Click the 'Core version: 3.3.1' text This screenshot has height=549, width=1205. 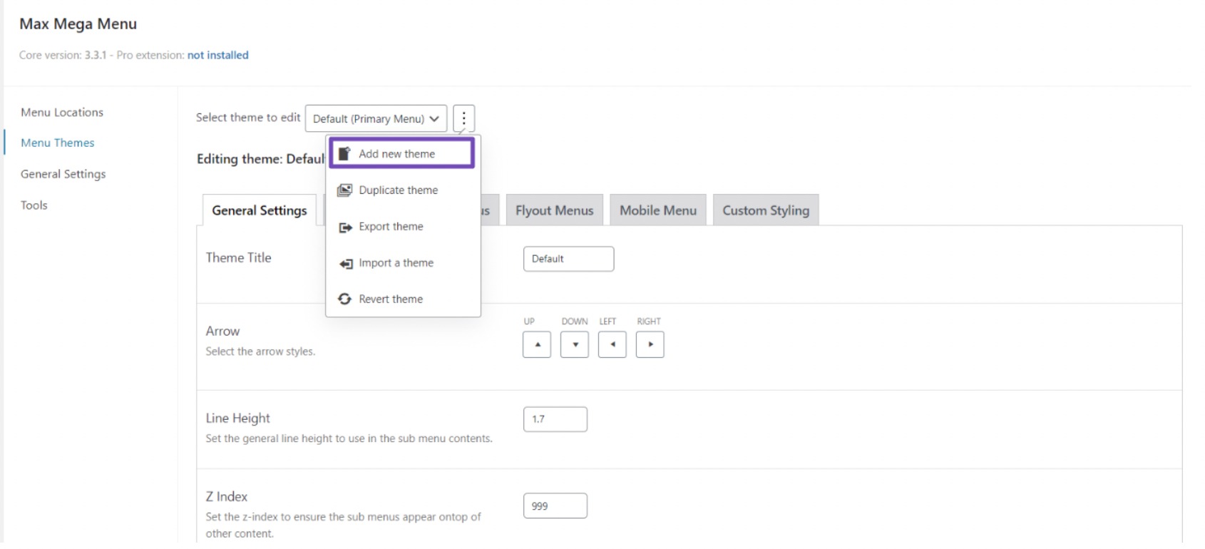click(x=63, y=55)
